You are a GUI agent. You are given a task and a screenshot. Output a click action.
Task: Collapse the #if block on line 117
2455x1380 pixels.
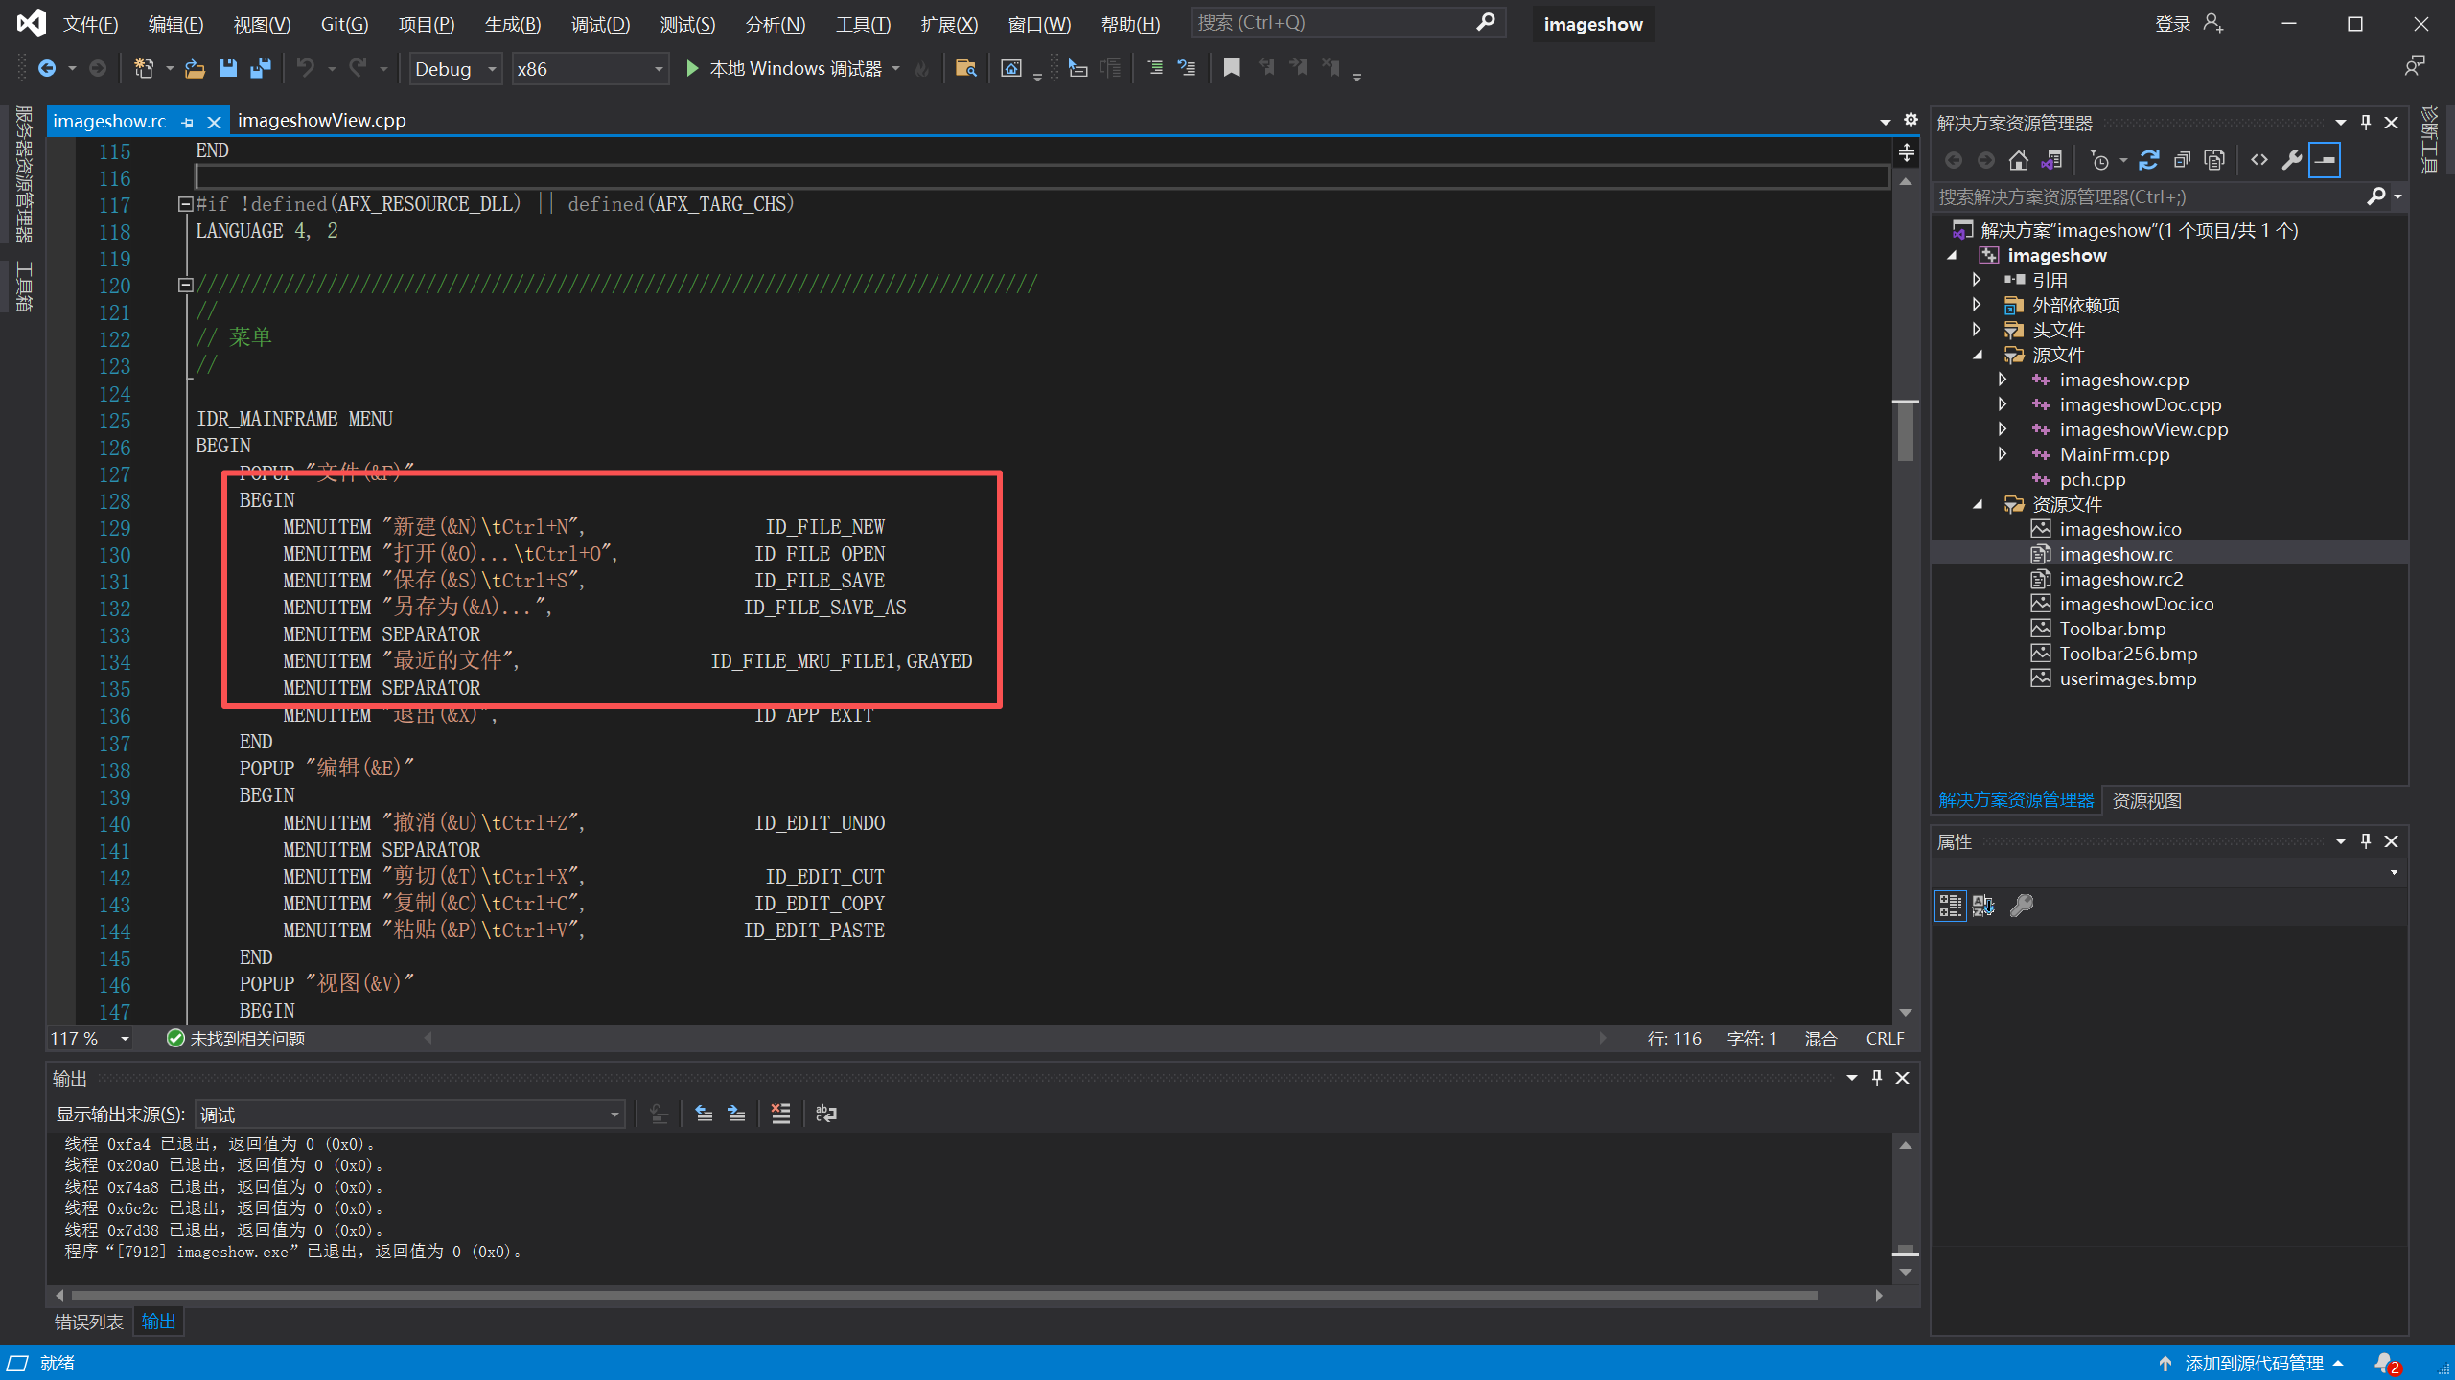186,204
